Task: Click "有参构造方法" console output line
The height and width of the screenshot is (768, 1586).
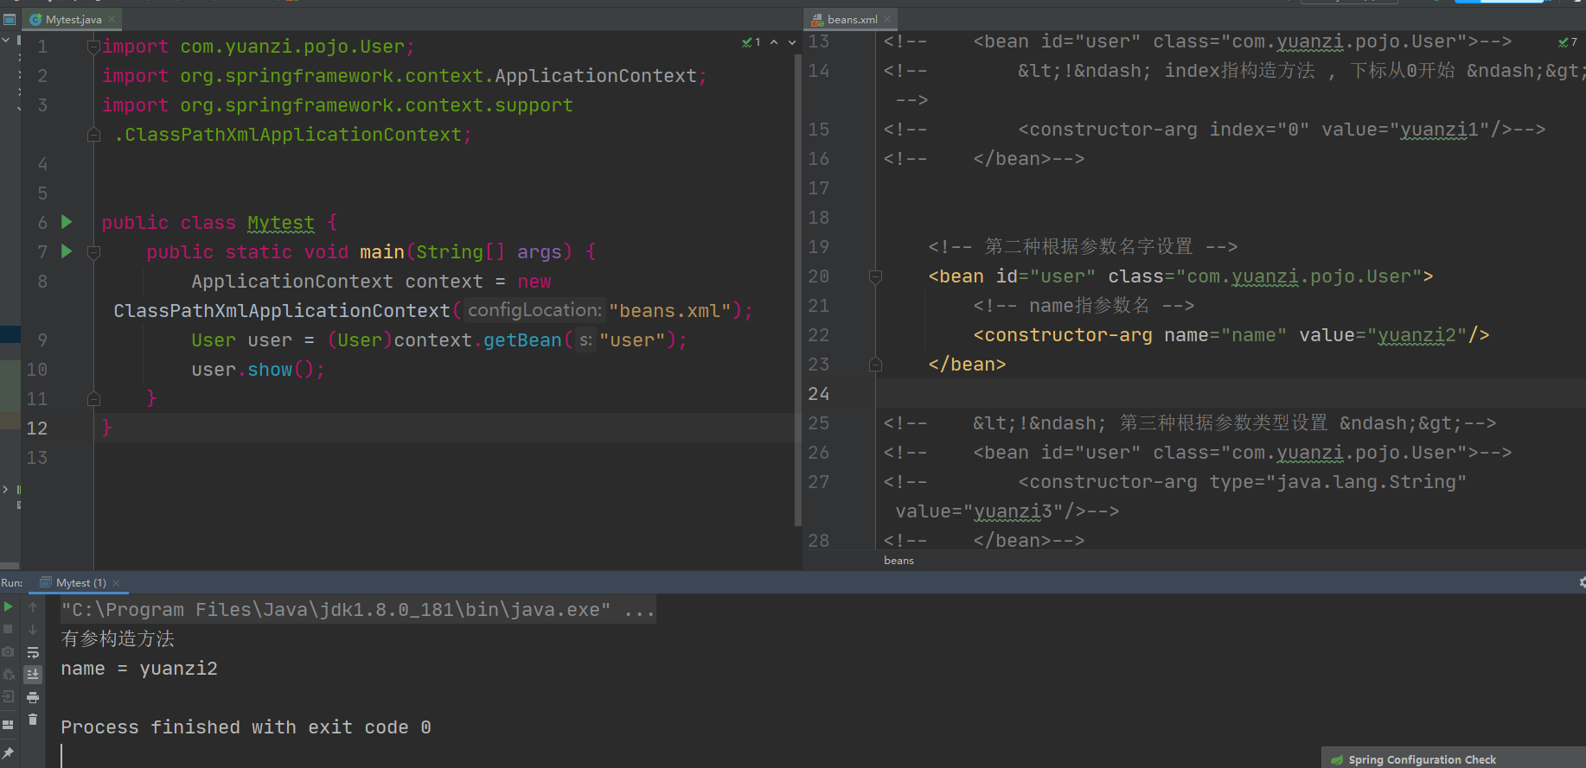Action: click(118, 639)
